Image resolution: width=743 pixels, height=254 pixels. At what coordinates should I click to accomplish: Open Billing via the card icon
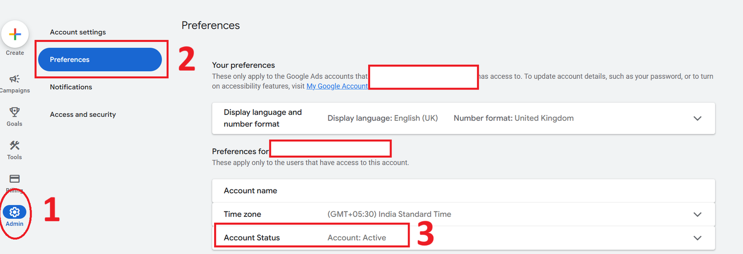click(14, 179)
